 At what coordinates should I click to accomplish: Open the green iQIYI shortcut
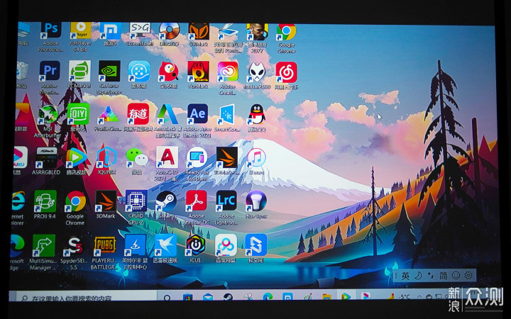[78, 114]
